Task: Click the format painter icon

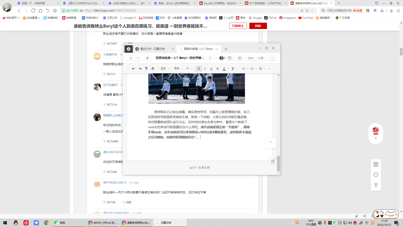Action: (x=146, y=69)
